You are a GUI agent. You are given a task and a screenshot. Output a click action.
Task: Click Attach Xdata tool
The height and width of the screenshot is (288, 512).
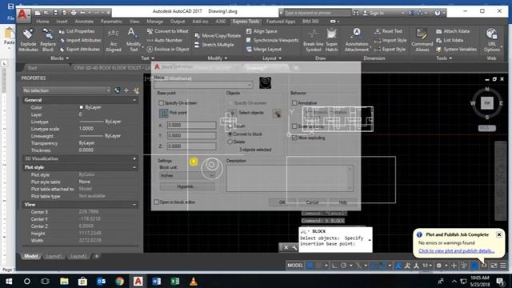point(453,31)
